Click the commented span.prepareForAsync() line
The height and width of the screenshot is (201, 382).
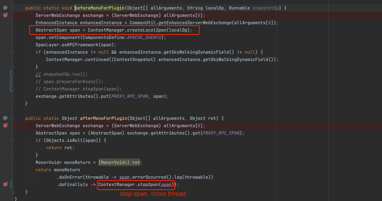pyautogui.click(x=69, y=81)
